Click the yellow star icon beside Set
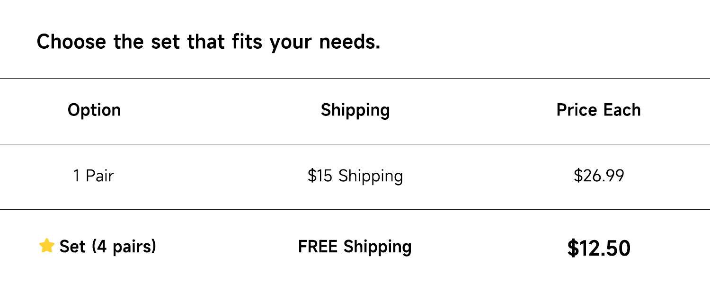Screen dimensions: 710x284 tap(46, 246)
